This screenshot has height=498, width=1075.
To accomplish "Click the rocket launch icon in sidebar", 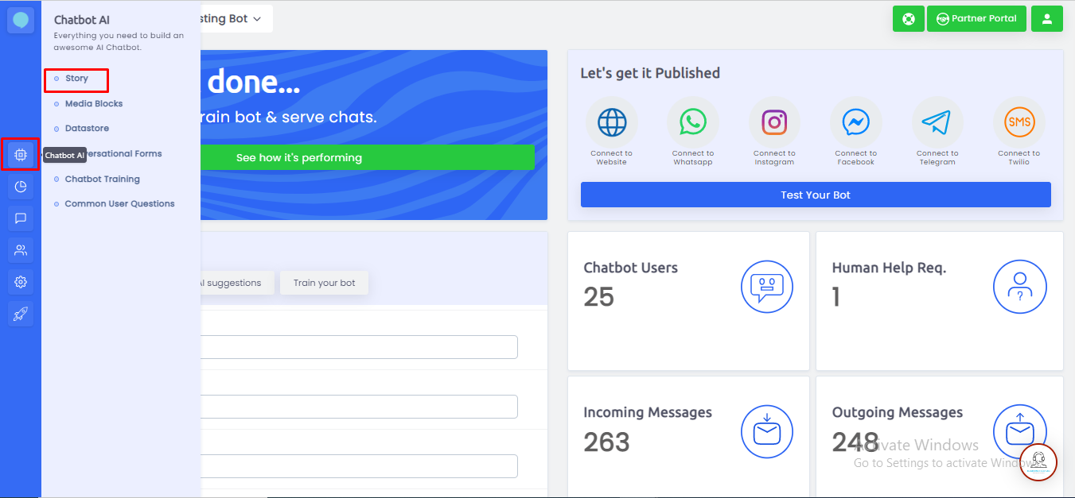I will (x=20, y=314).
